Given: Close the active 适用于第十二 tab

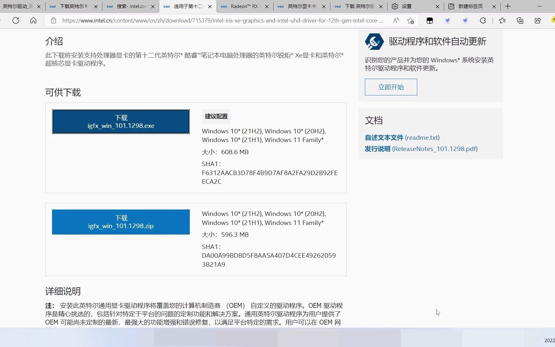Looking at the screenshot, I should tap(210, 6).
